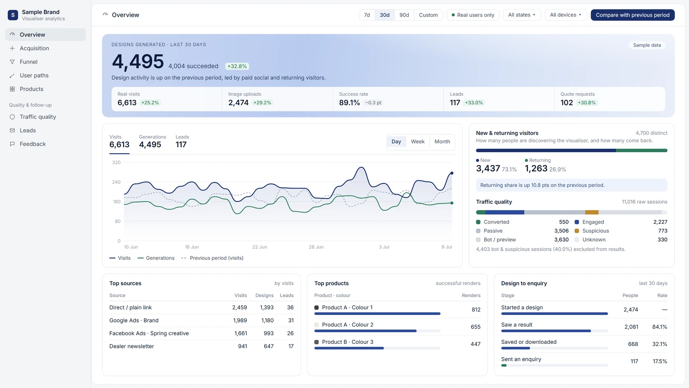Image resolution: width=689 pixels, height=388 pixels.
Task: Open the All states dropdown
Action: pyautogui.click(x=522, y=15)
